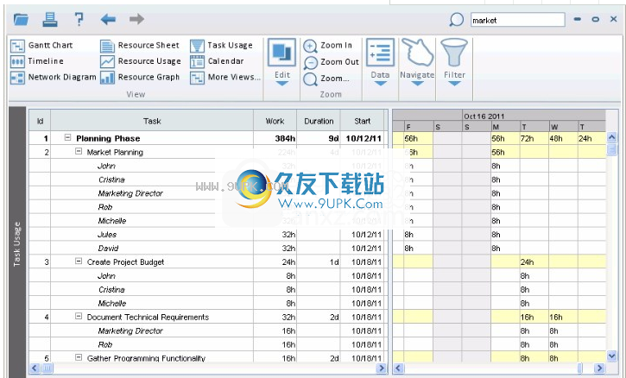Open the Resource Sheet view
This screenshot has width=626, height=378.
point(140,46)
